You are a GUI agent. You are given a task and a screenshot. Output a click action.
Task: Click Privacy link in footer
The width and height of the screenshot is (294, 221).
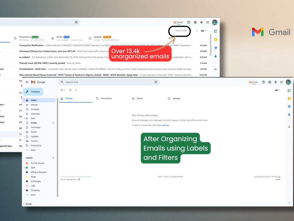166,177
